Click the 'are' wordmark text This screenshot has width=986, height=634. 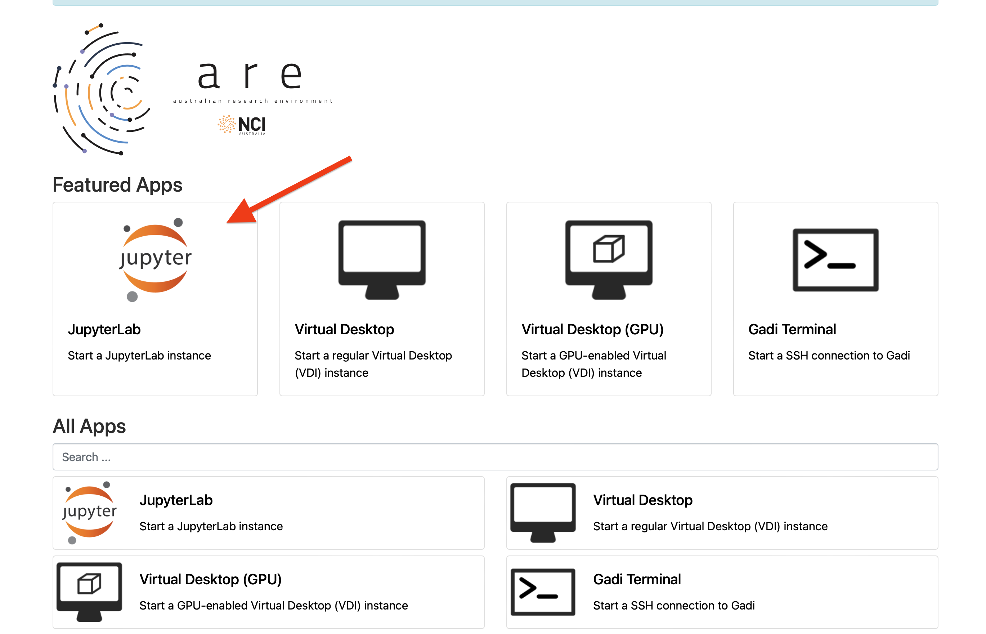[x=250, y=75]
